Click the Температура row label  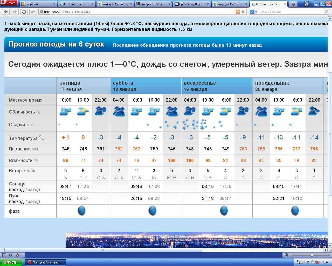tap(26, 138)
